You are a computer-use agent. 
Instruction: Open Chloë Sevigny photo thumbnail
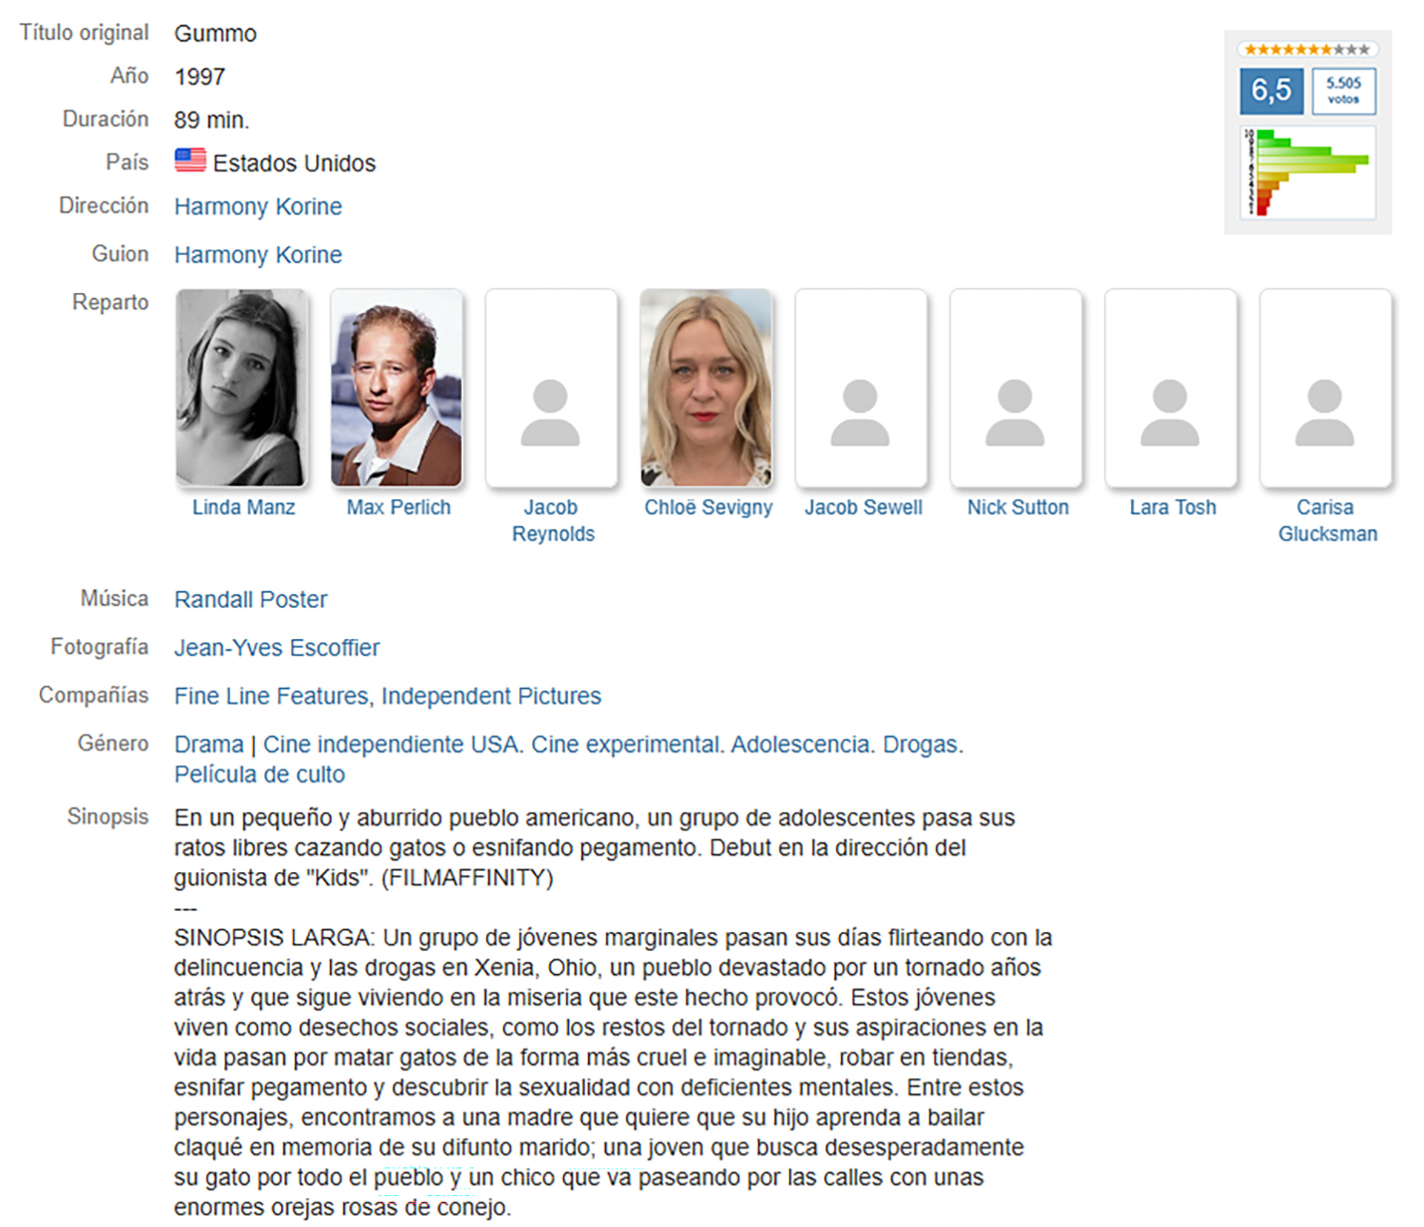pos(706,388)
